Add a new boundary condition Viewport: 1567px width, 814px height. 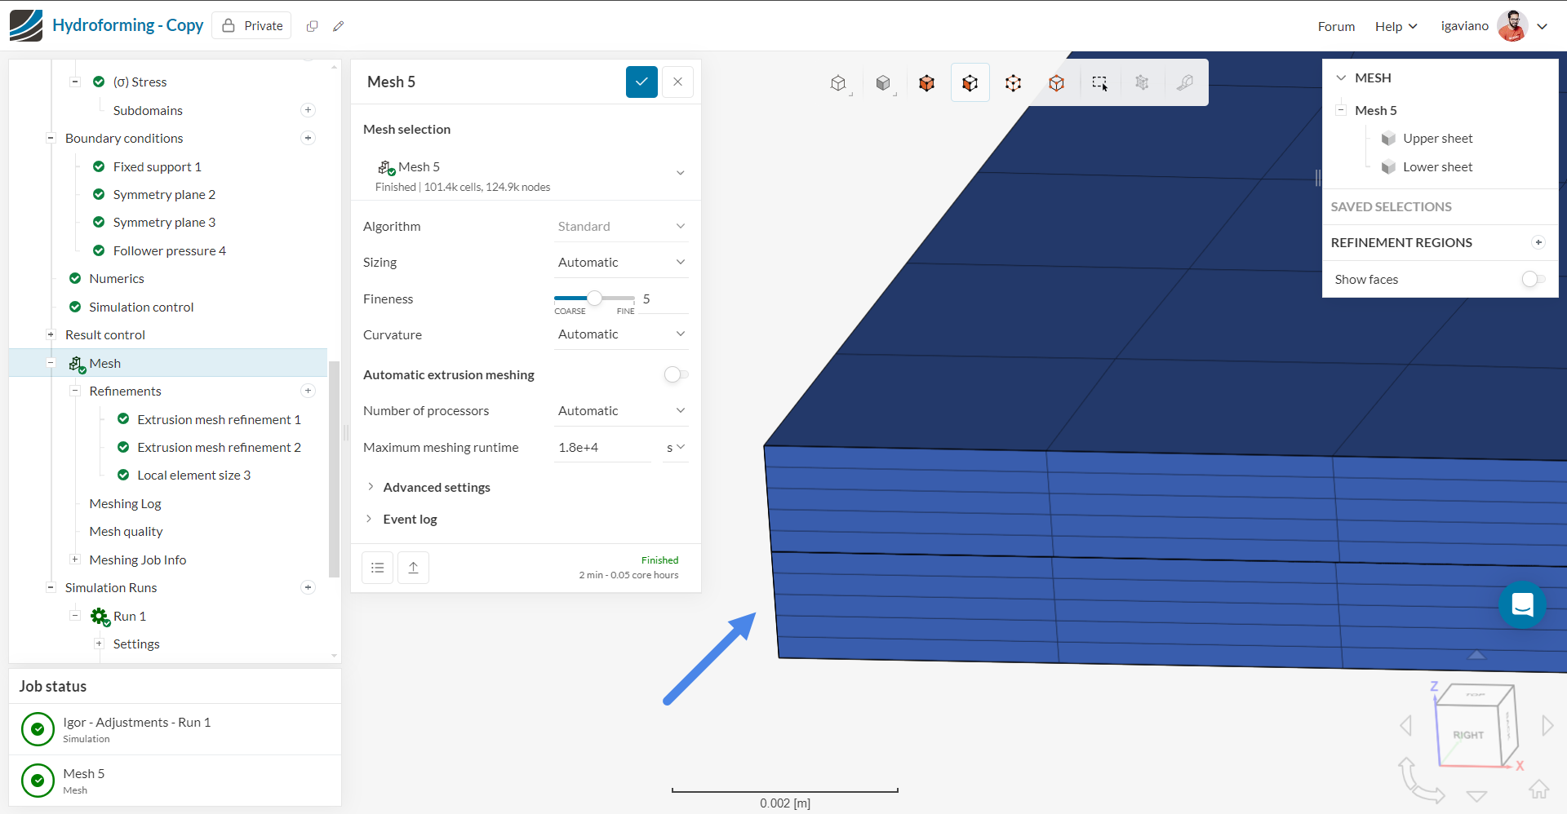[309, 138]
